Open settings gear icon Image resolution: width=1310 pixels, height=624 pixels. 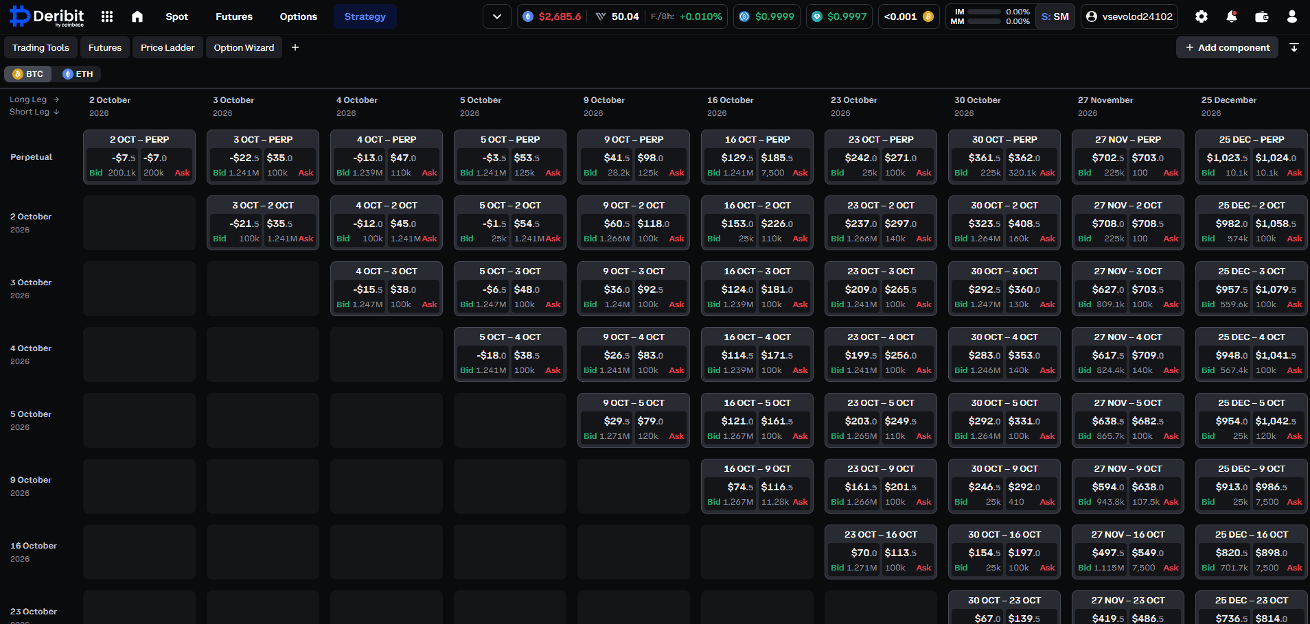coord(1202,16)
